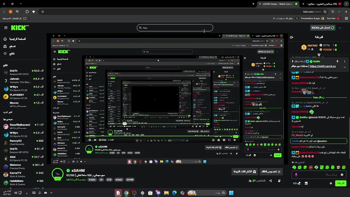
Task: Open the YouTube bookmark
Action: tap(333, 18)
